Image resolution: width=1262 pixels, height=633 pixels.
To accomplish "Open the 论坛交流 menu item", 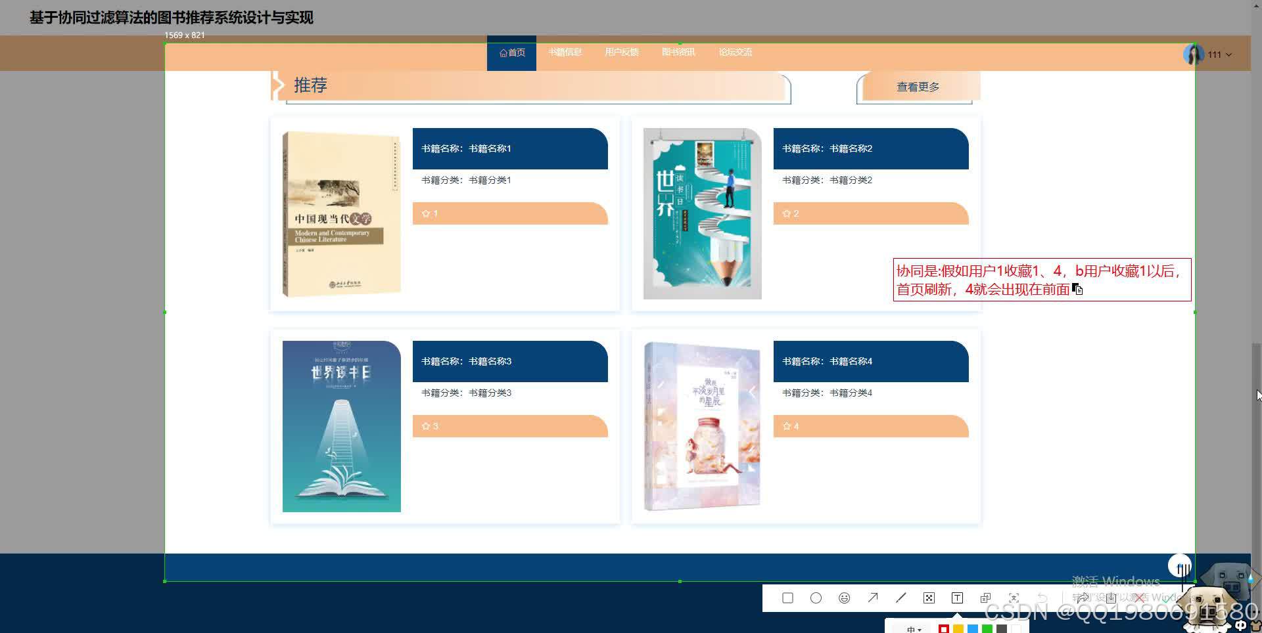I will coord(735,53).
